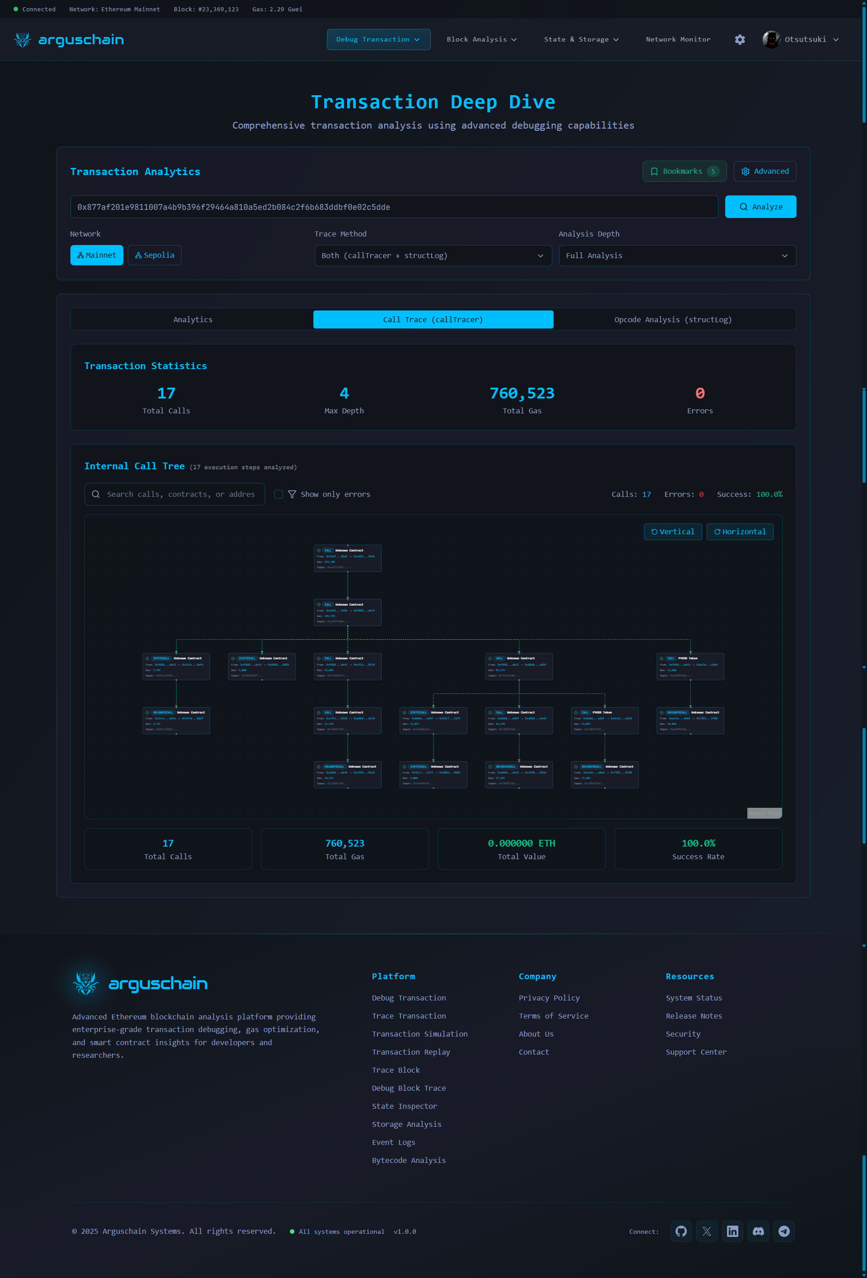Open the X (Twitter) social icon
Screen dimensions: 867x1278
click(x=707, y=1231)
